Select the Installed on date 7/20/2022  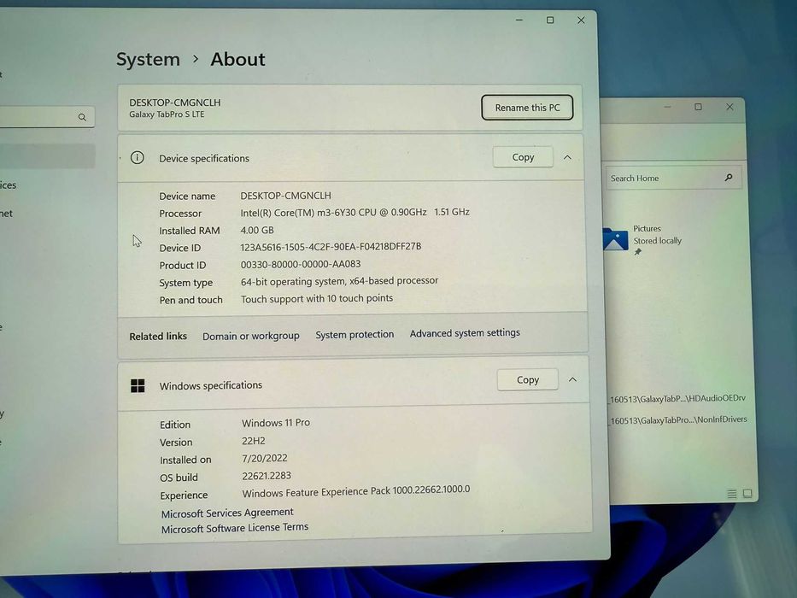pyautogui.click(x=265, y=458)
